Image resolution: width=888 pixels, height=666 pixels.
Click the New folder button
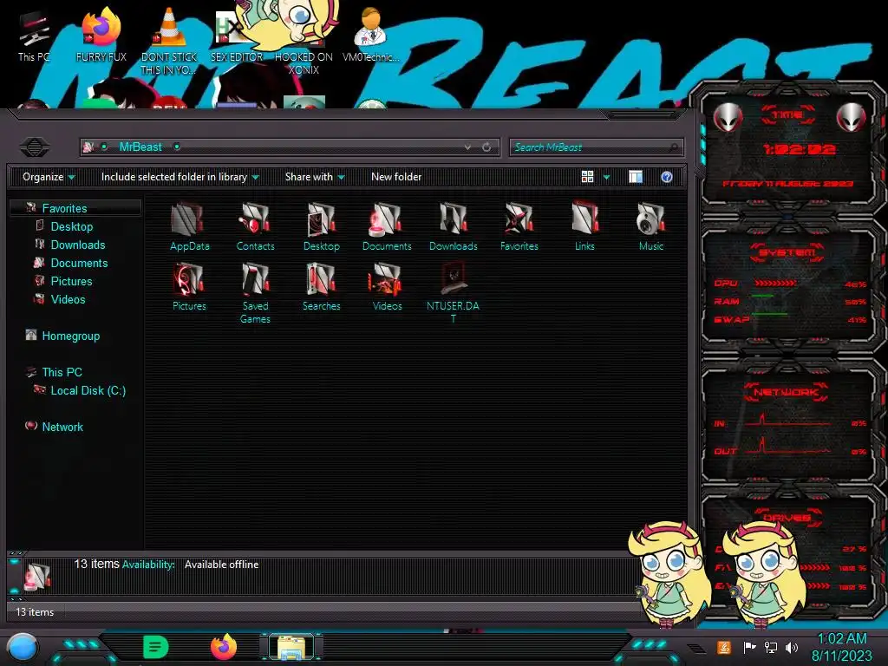coord(396,177)
